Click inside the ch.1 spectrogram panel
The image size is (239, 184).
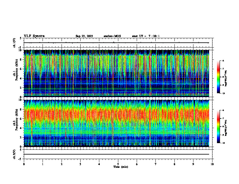click(x=116, y=73)
